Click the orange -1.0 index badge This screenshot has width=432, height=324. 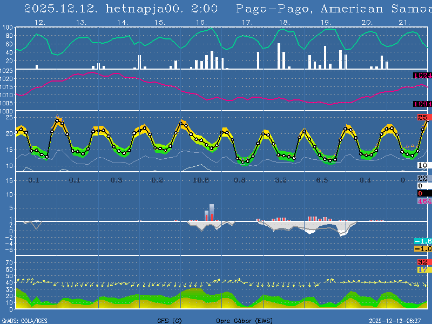click(423, 248)
